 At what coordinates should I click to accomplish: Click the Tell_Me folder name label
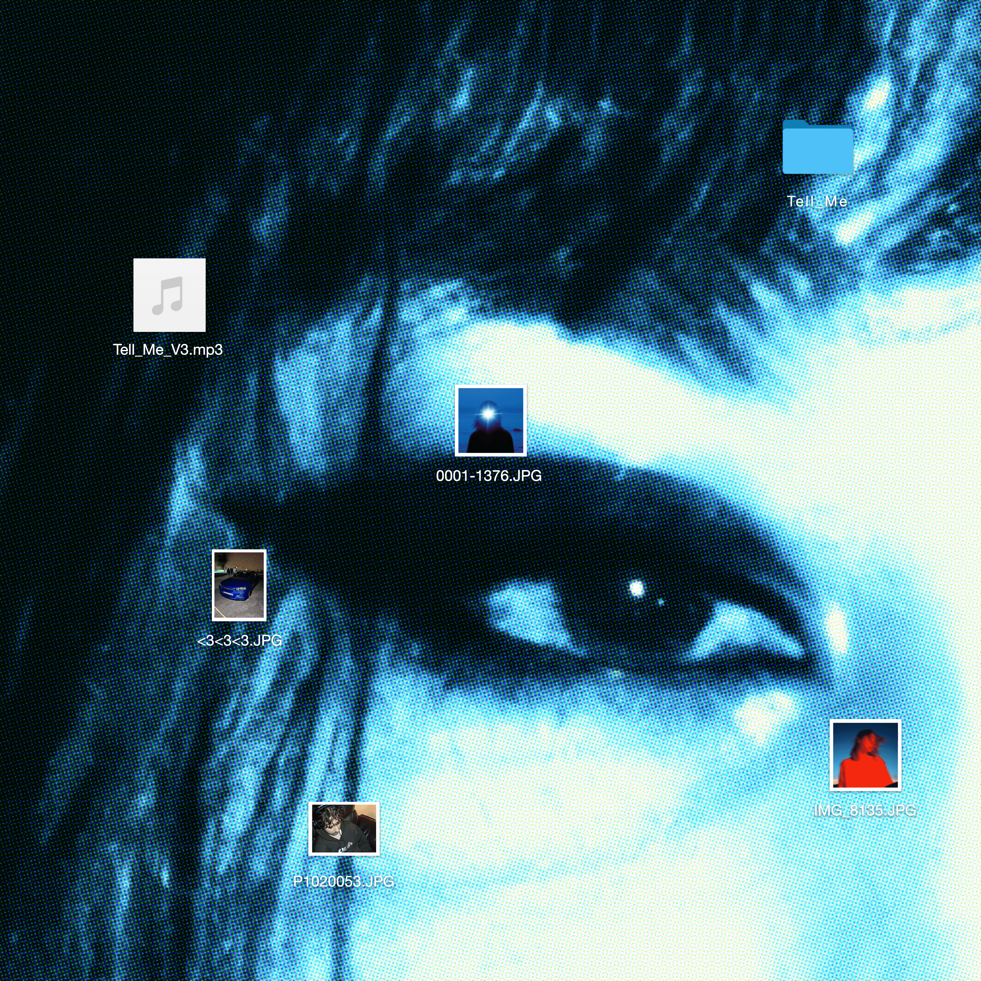[x=817, y=201]
